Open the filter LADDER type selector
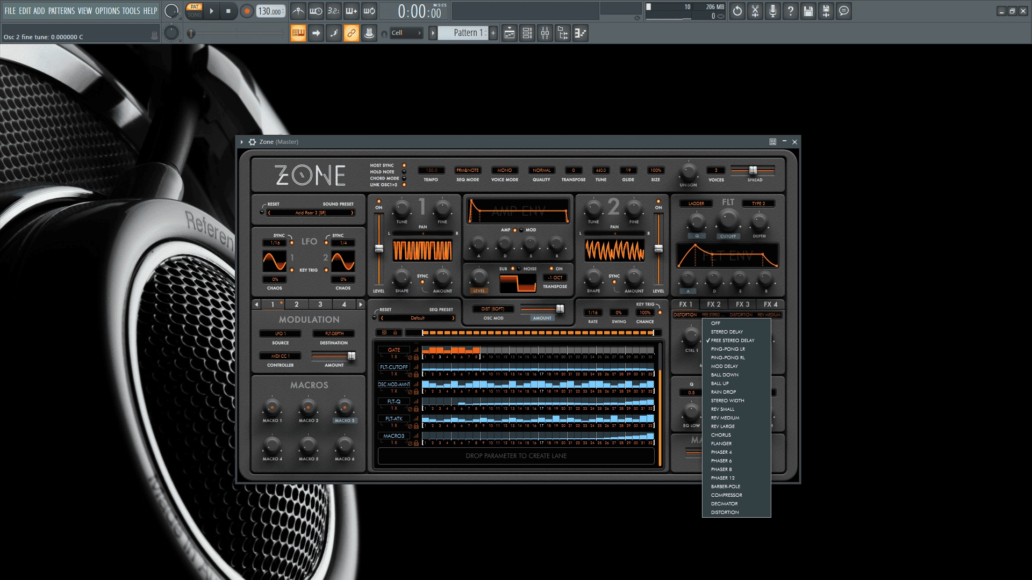The width and height of the screenshot is (1032, 580). point(696,204)
